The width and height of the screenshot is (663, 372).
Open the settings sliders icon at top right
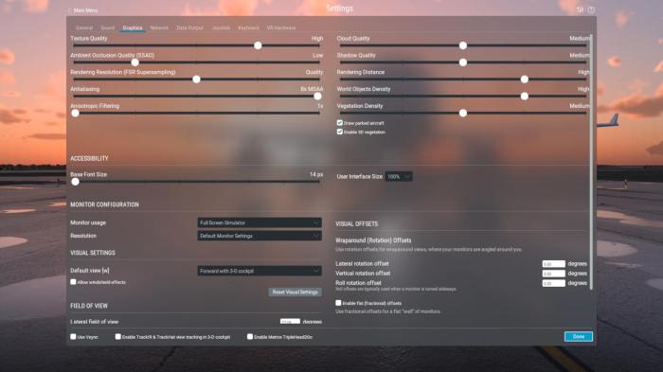[580, 9]
